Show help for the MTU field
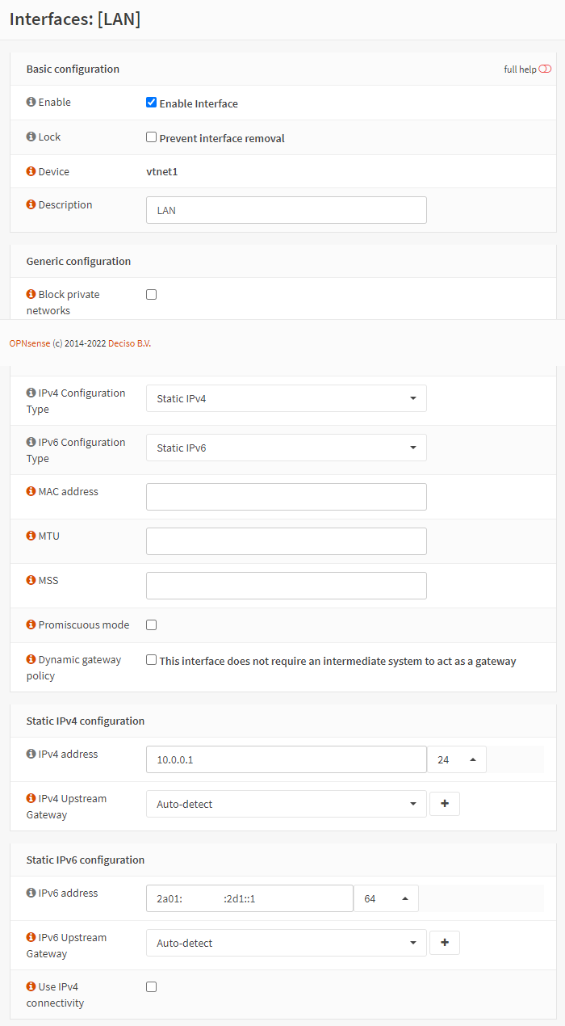The height and width of the screenshot is (1026, 565). tap(31, 536)
